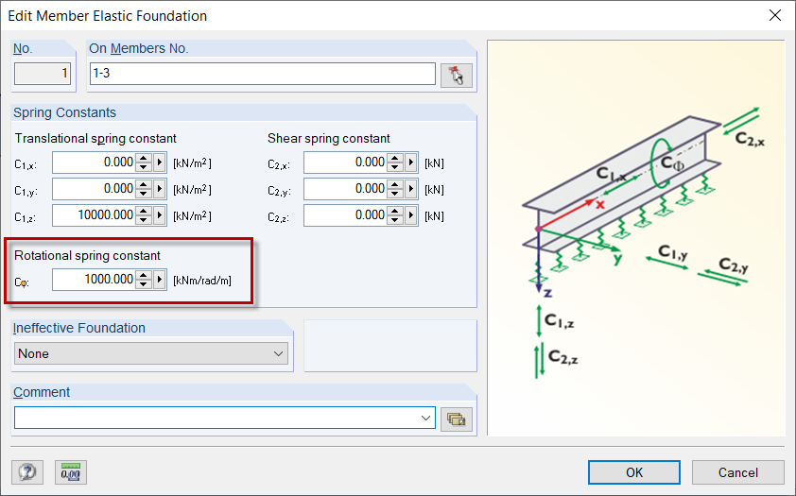The width and height of the screenshot is (796, 496).
Task: Open units and decimal places settings
Action: pyautogui.click(x=71, y=472)
